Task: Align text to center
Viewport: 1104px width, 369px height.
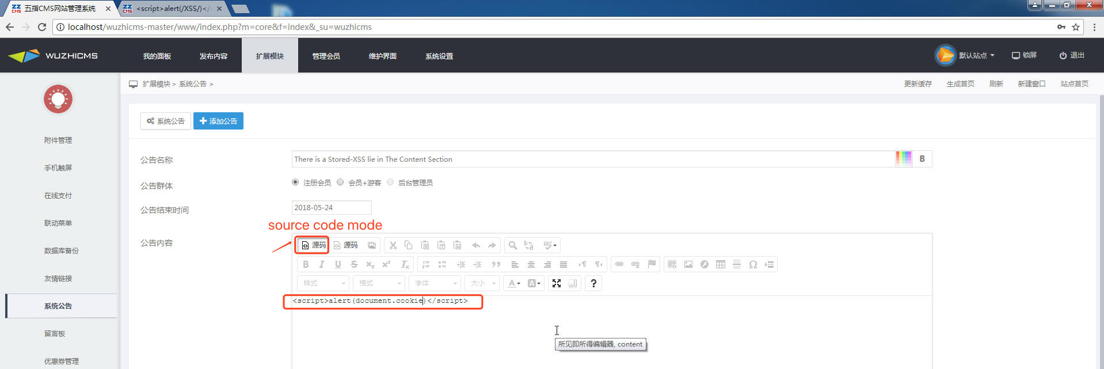Action: coord(531,264)
